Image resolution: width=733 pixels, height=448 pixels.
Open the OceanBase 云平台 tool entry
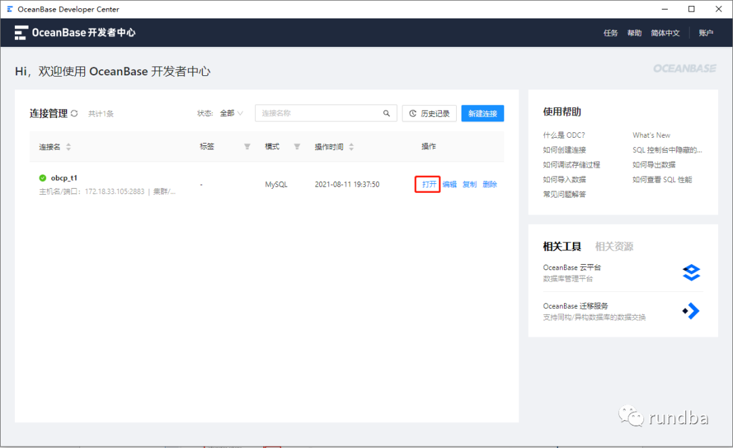[622, 273]
